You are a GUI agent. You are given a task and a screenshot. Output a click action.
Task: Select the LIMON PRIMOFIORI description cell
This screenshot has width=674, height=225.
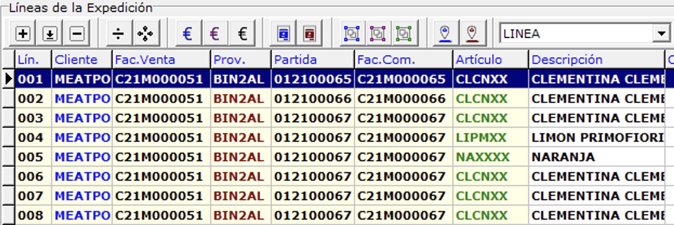(597, 138)
